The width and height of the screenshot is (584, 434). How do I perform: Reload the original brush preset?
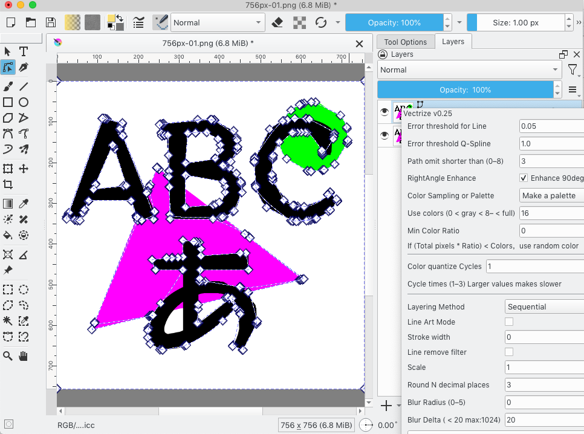(321, 23)
